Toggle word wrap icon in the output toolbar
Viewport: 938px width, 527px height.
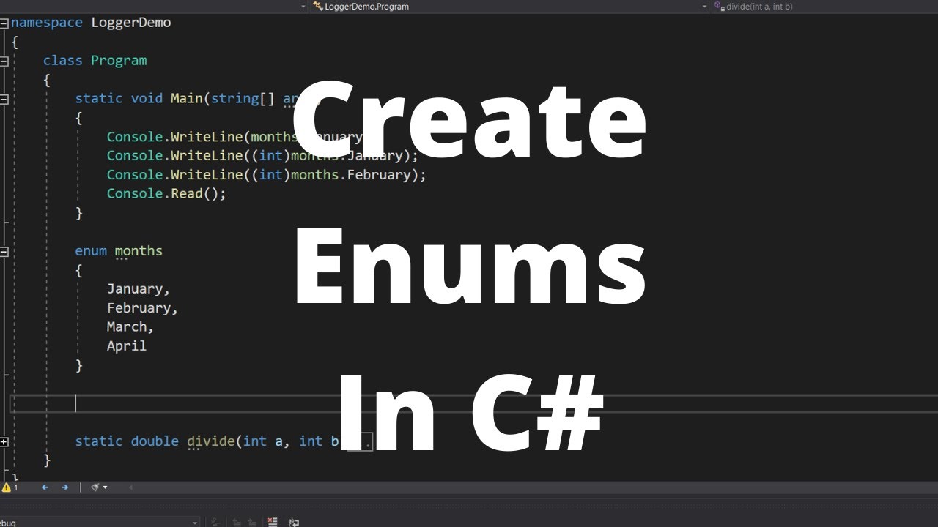(x=294, y=522)
